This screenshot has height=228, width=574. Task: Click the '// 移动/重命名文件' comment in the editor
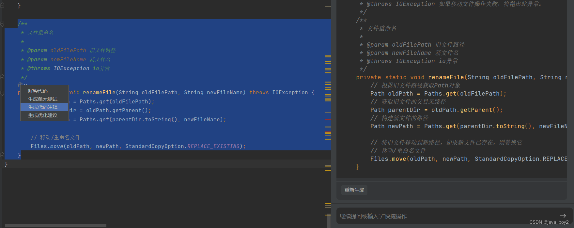click(x=55, y=137)
